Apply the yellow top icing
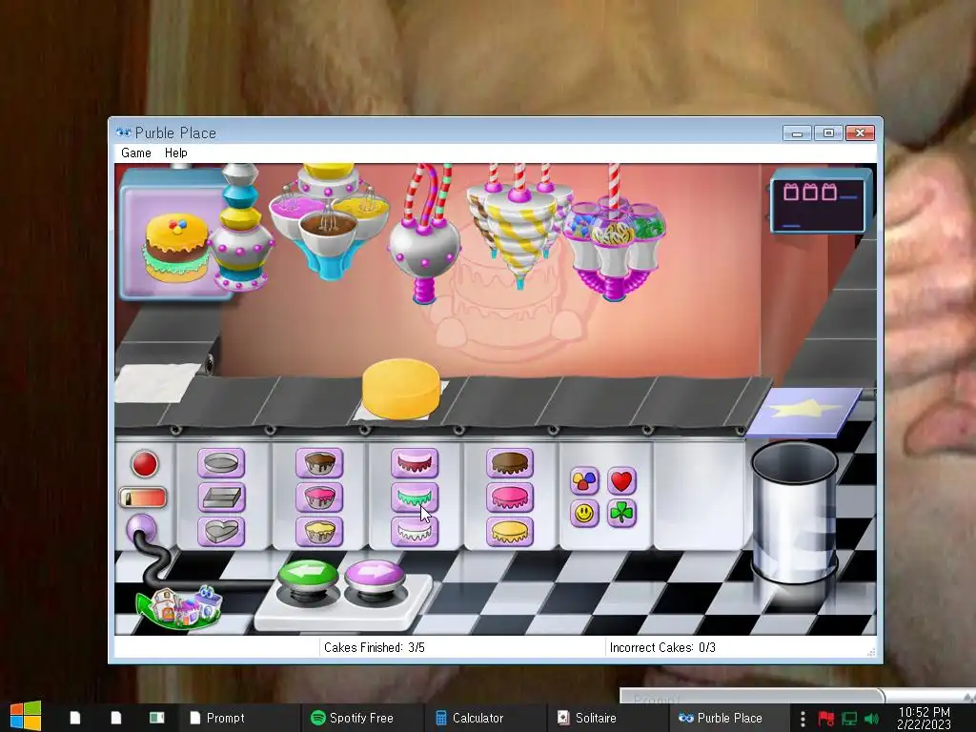The width and height of the screenshot is (976, 732). click(510, 532)
